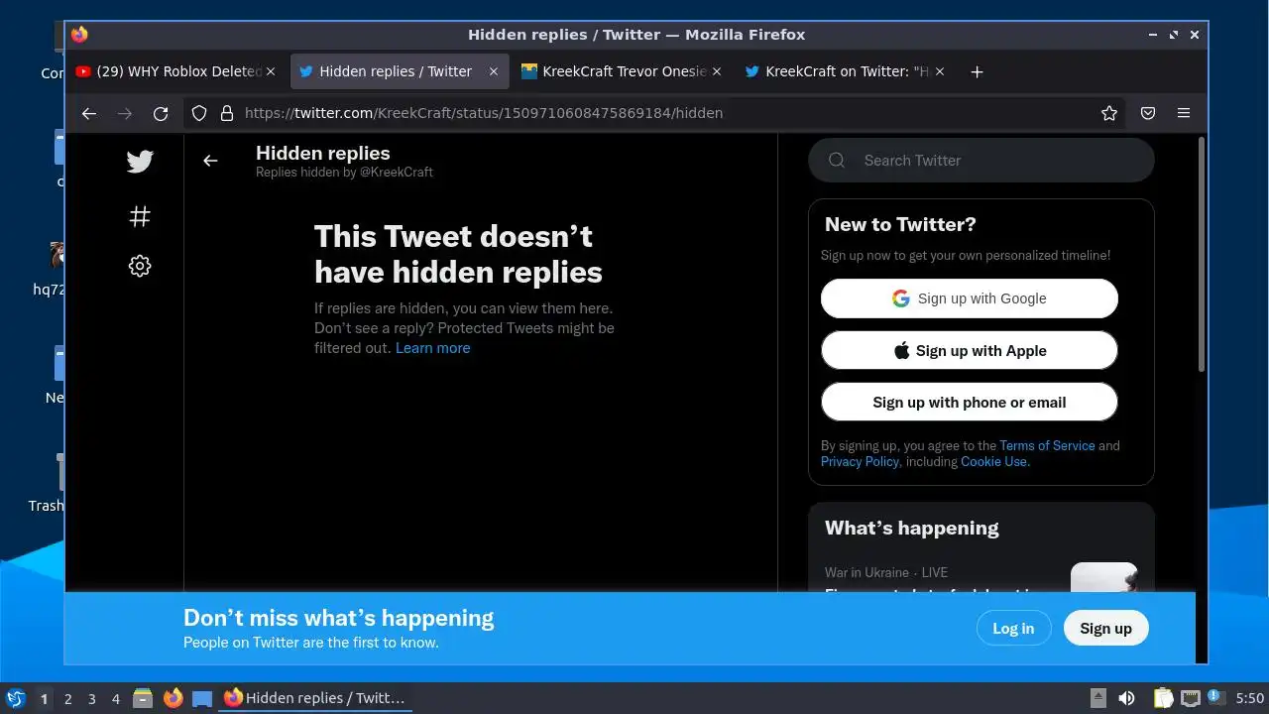Sign up with phone or email
1269x714 pixels.
click(x=970, y=403)
